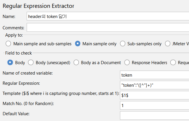
Task: Select "Sub-samples only" apply option
Action: [123, 44]
